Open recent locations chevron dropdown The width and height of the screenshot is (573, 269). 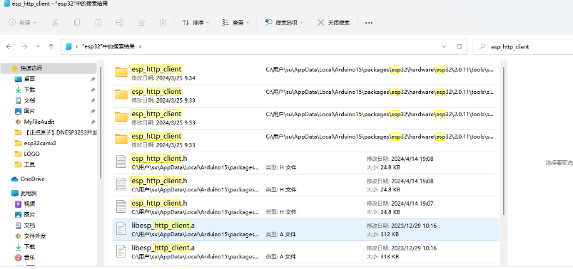click(39, 47)
